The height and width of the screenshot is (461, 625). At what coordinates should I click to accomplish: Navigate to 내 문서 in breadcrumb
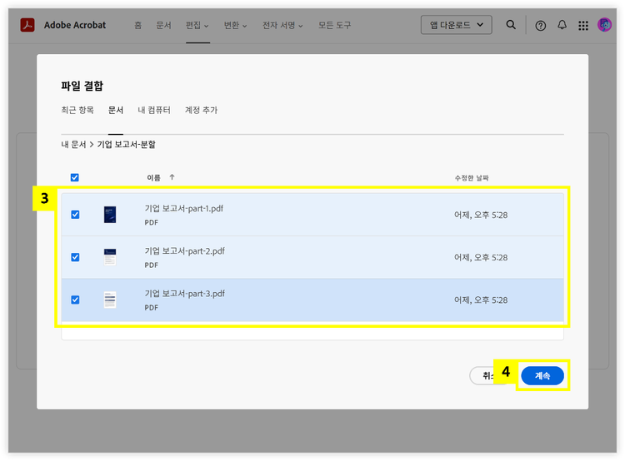click(73, 145)
